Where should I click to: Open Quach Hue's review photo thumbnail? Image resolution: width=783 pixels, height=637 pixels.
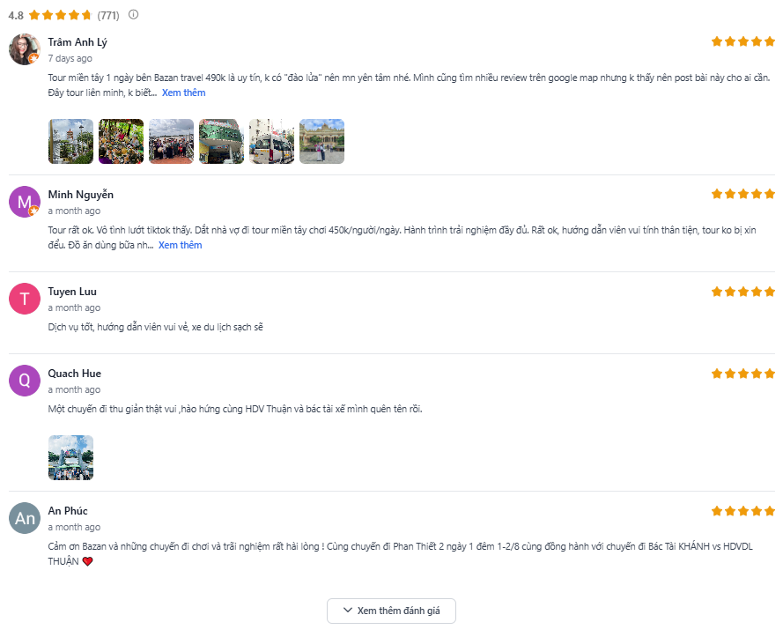(70, 457)
